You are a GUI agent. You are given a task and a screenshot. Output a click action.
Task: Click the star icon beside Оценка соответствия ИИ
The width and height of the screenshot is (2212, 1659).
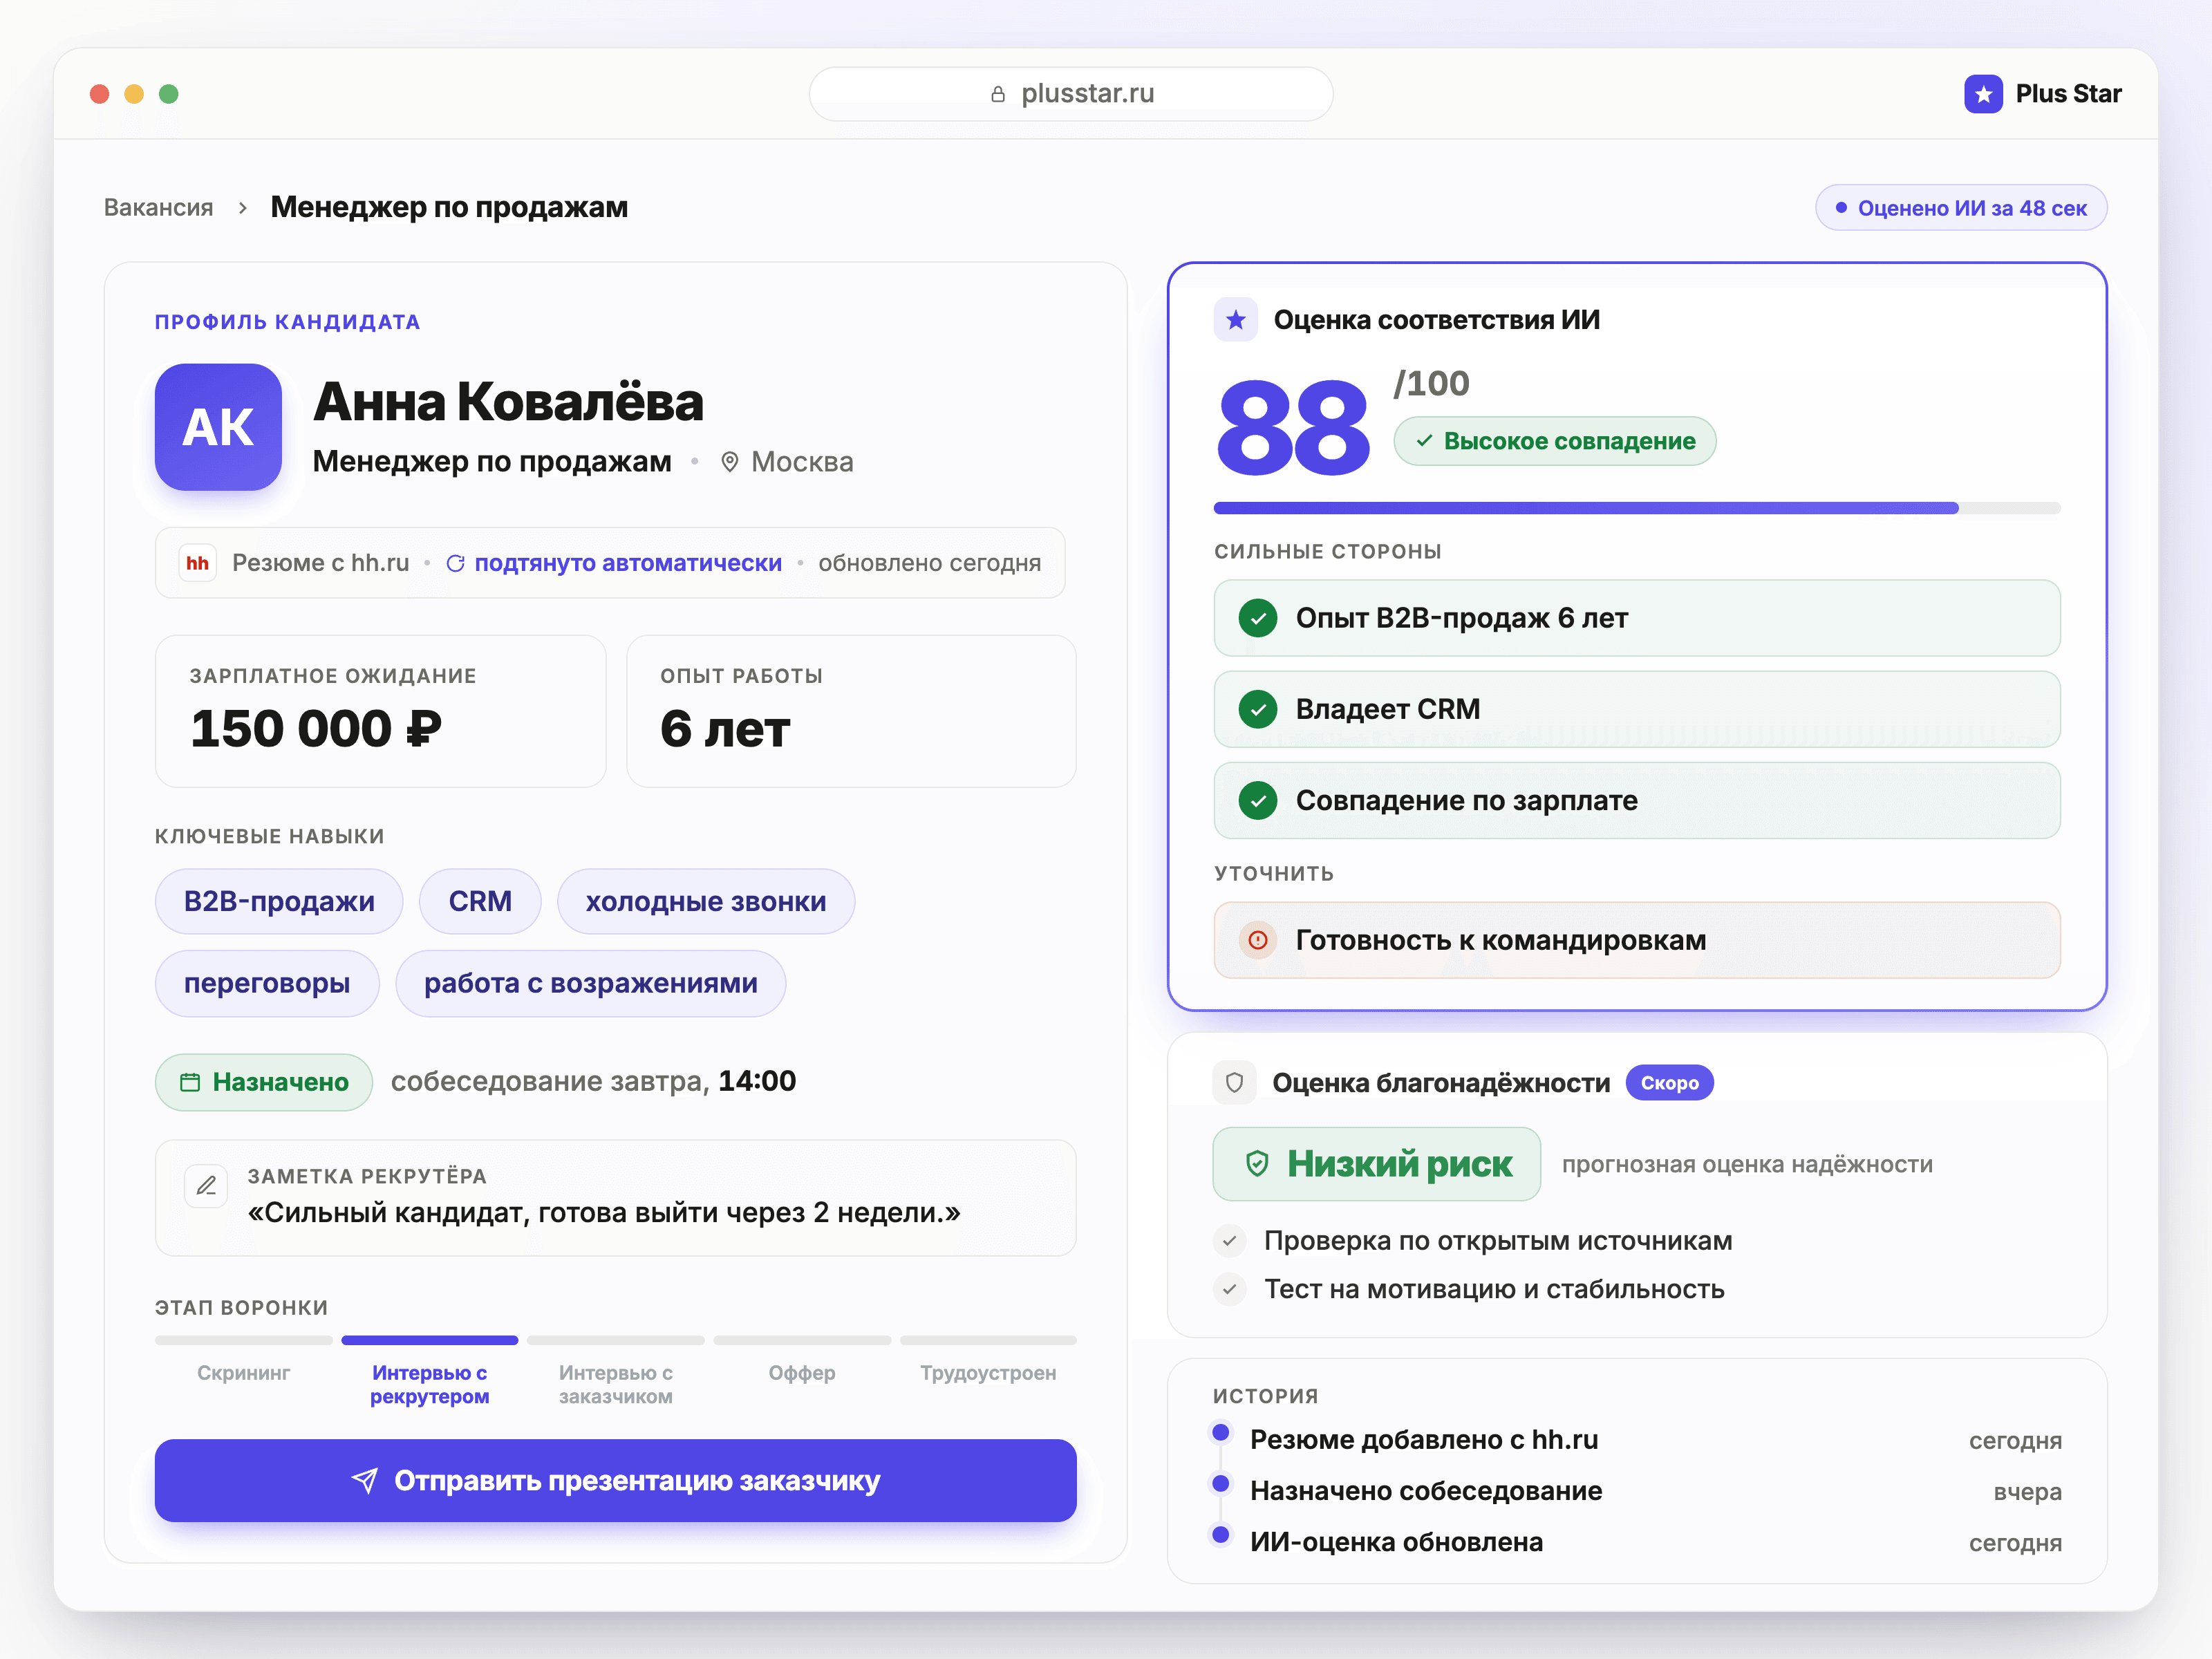click(x=1236, y=320)
